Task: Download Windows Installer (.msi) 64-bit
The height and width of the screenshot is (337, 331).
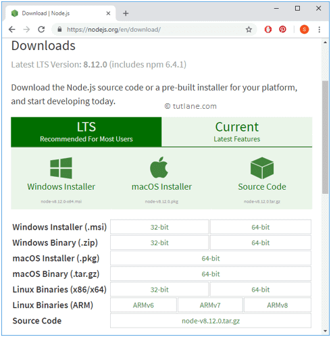Action: 261,227
